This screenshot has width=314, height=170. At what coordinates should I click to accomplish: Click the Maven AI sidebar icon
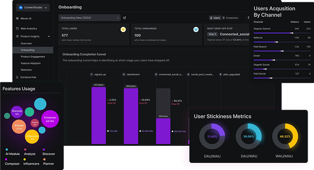point(17,18)
